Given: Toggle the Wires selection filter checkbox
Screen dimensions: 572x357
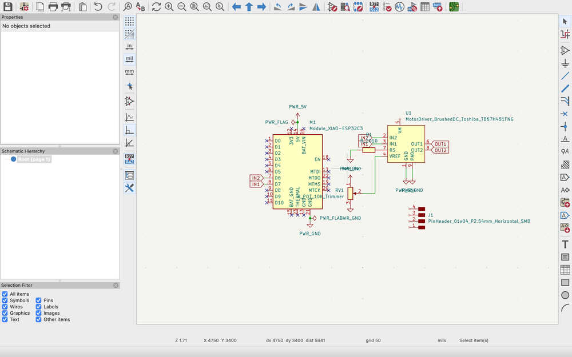Looking at the screenshot, I should click(5, 307).
